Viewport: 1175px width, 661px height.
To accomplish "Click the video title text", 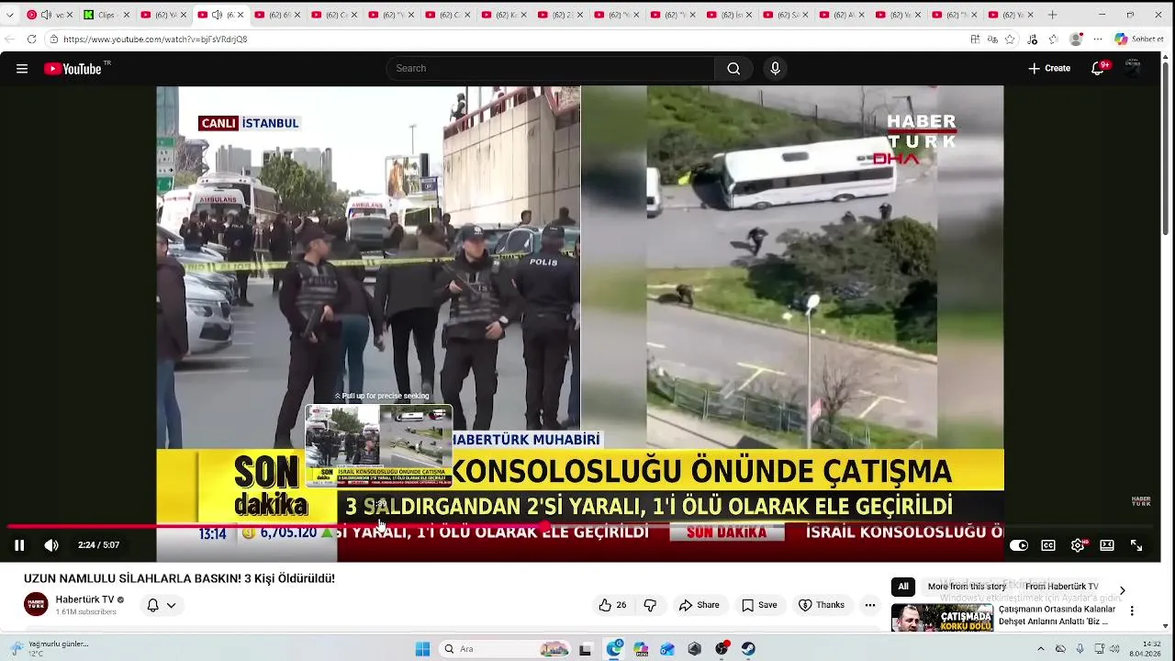I will [x=179, y=578].
